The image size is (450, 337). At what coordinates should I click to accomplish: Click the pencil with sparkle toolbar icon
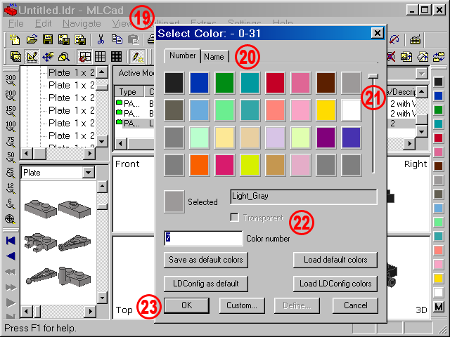coord(138,56)
